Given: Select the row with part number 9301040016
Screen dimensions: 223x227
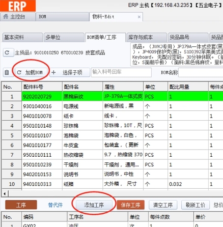Looking at the screenshot, I should coord(113,106).
